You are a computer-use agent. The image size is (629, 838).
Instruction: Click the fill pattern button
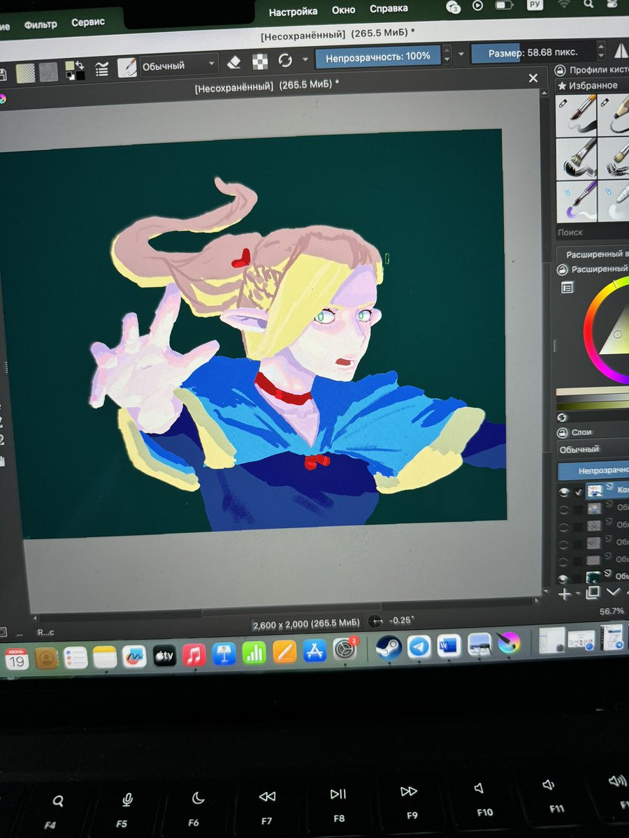tap(48, 71)
